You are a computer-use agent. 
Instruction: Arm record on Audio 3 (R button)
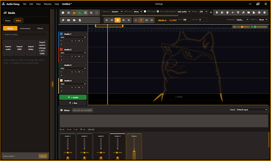point(72,72)
